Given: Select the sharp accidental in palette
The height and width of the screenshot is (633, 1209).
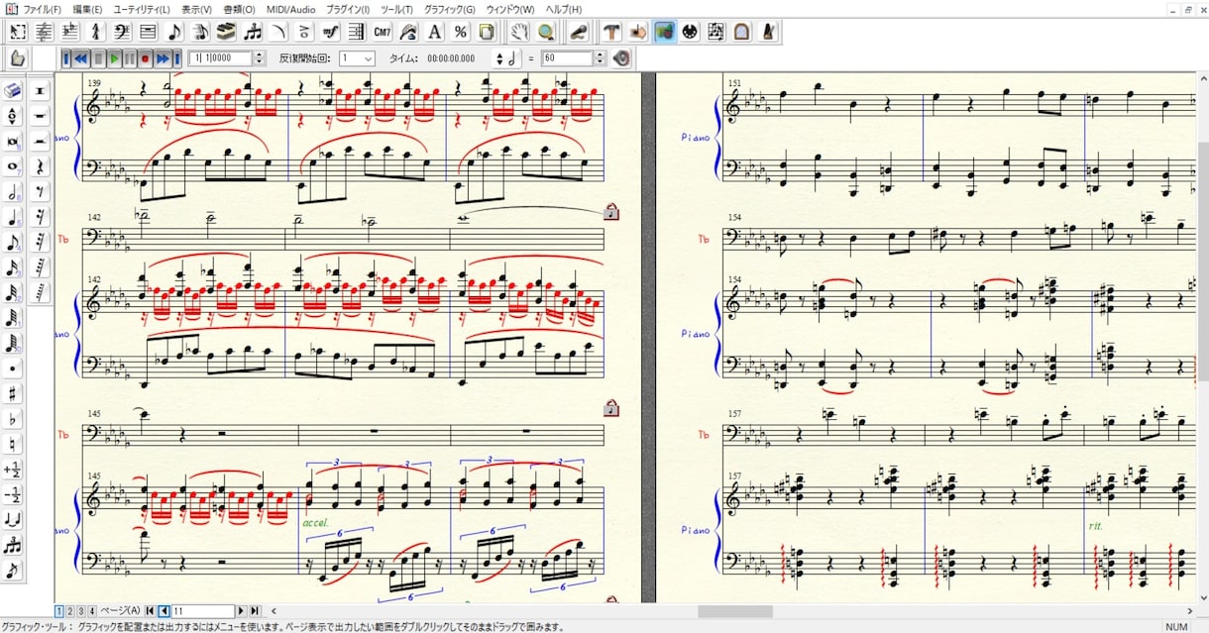Looking at the screenshot, I should coord(13,394).
